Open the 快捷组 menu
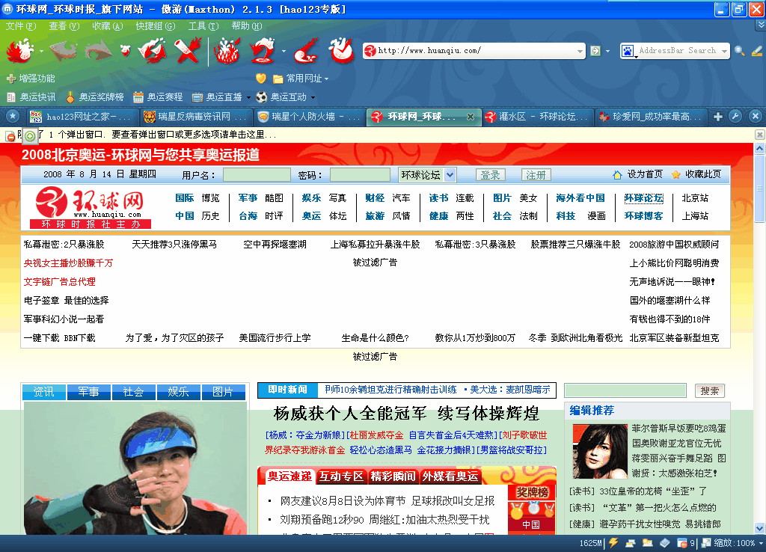The height and width of the screenshot is (552, 766). pyautogui.click(x=156, y=26)
